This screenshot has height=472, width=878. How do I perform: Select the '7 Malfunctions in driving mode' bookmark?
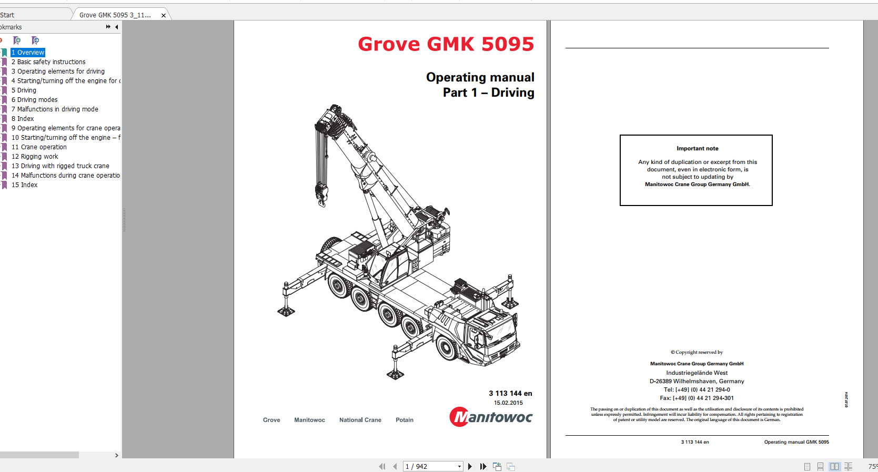pos(55,109)
